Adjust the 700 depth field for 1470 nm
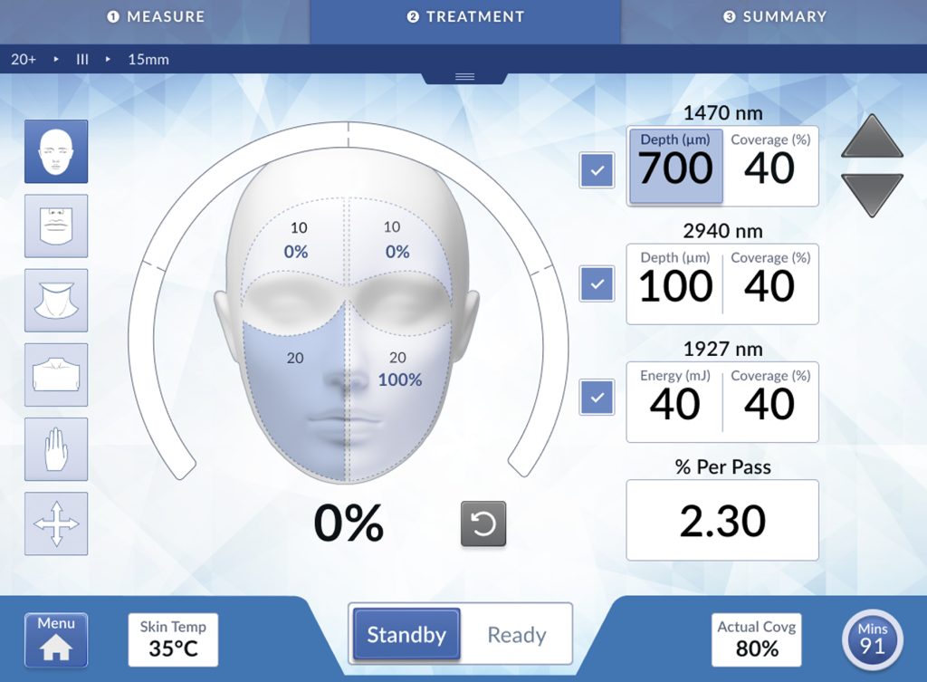Image resolution: width=927 pixels, height=682 pixels. (674, 168)
